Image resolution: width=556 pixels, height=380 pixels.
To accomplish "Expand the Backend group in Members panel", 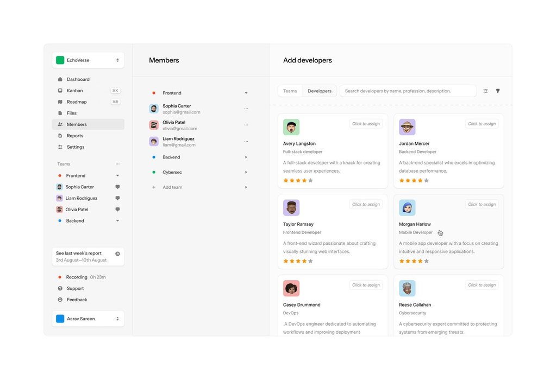I will pyautogui.click(x=246, y=157).
